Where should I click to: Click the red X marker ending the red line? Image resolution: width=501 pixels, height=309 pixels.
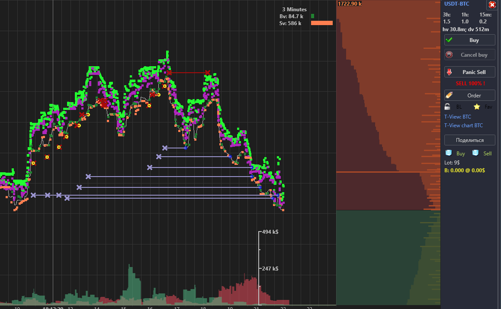(208, 73)
